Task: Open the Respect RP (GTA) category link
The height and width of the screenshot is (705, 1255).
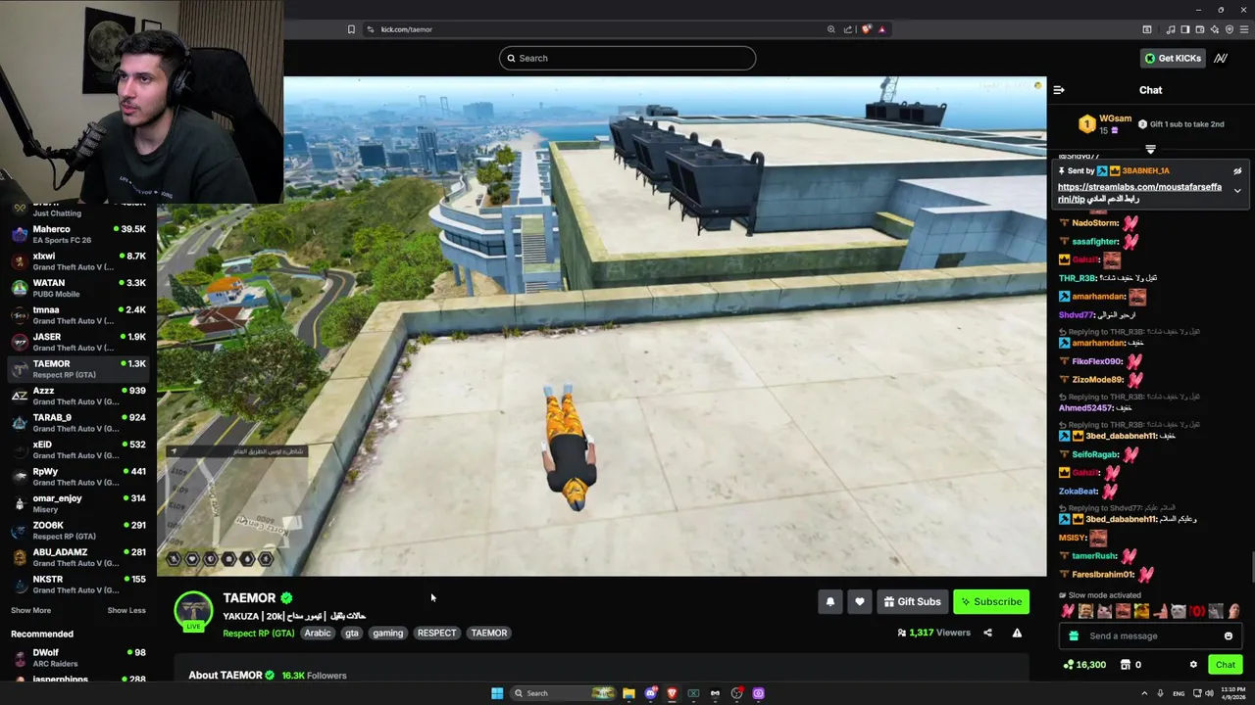Action: 258,634
